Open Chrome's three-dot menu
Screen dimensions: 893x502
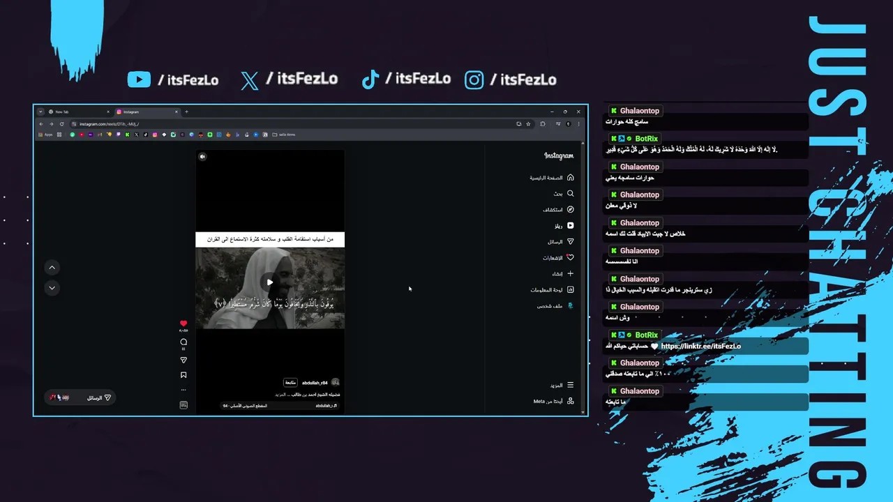click(x=578, y=124)
